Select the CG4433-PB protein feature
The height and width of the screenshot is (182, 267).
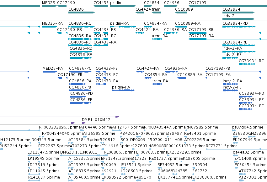[x=101, y=72]
